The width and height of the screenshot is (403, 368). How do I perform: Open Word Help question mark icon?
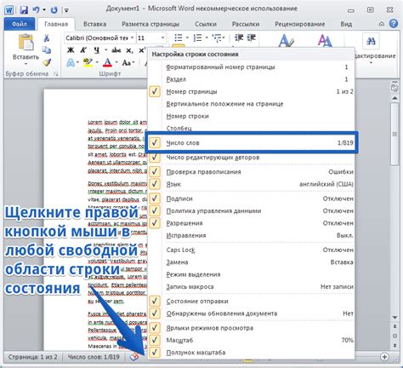pos(394,24)
